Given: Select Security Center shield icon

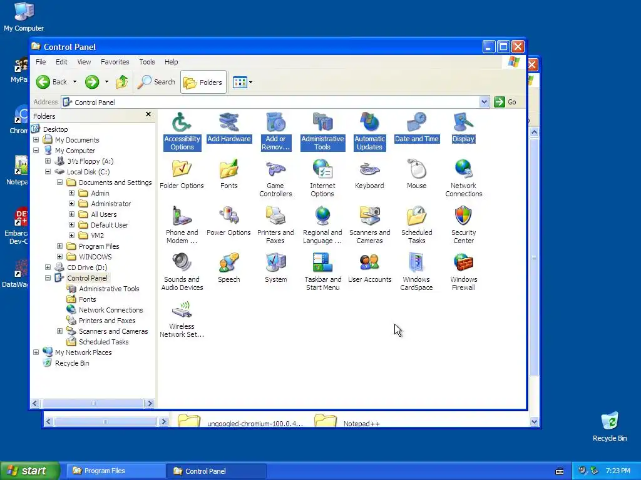Looking at the screenshot, I should click(463, 225).
